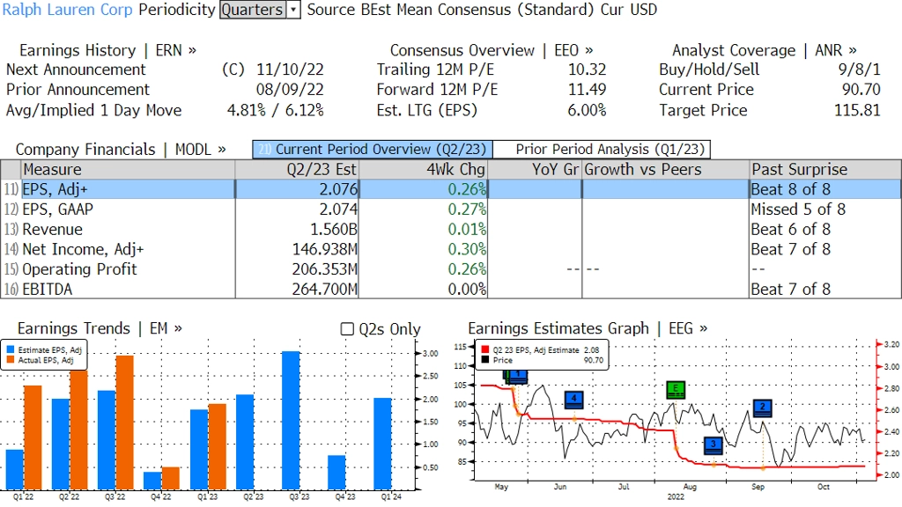Click Buy/Hold/Sell value 9/8/1
This screenshot has height=507, width=902.
(x=860, y=70)
